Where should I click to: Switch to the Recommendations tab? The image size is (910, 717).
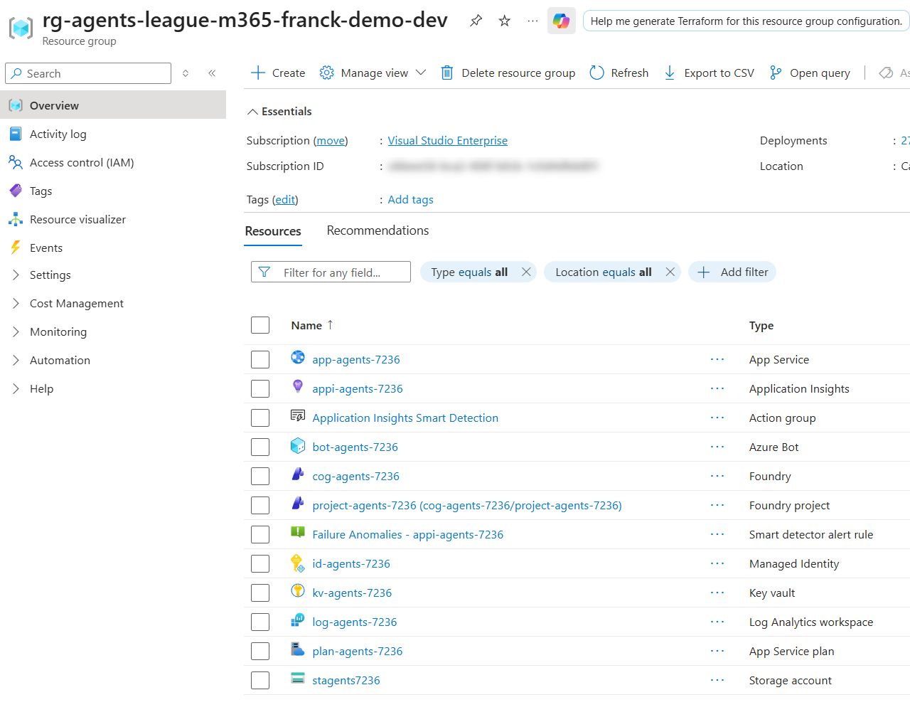(378, 230)
